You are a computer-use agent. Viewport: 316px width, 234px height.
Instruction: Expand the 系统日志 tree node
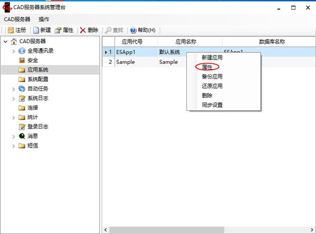point(14,99)
